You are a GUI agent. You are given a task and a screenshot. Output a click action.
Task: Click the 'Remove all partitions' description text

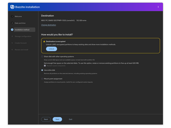click(x=70, y=74)
